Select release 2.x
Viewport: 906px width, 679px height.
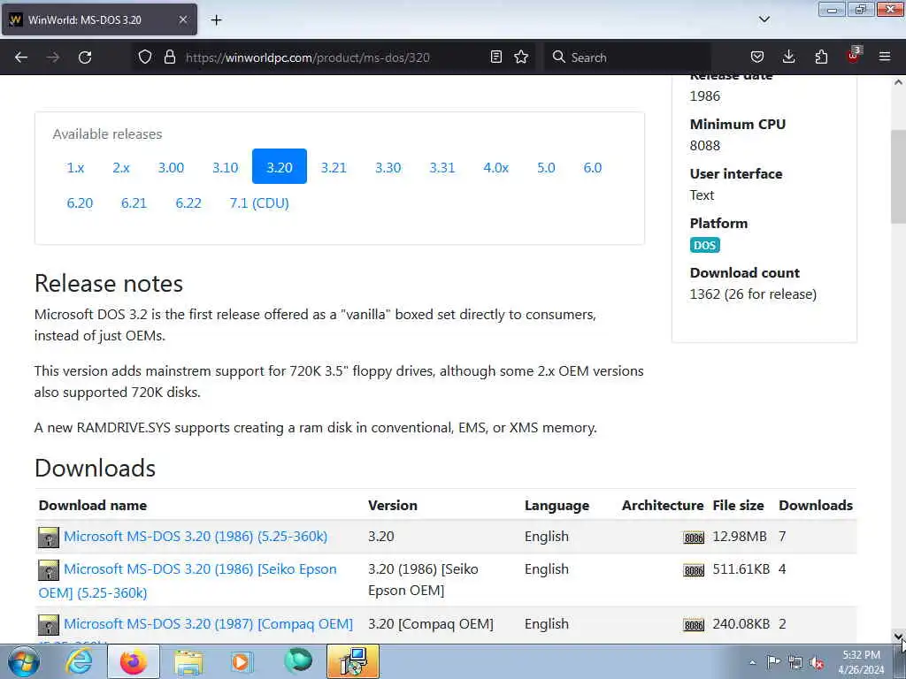120,167
